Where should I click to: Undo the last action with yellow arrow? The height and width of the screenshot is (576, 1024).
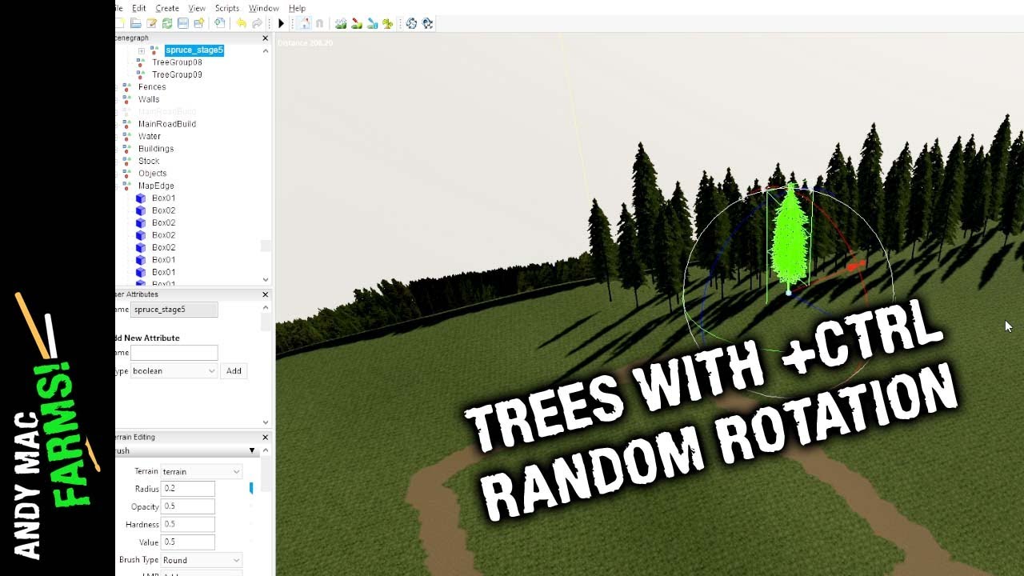tap(242, 23)
